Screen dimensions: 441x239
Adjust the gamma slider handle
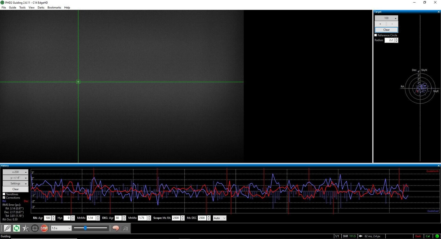85,228
